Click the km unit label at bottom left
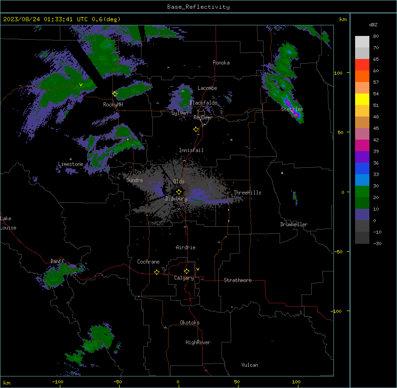The height and width of the screenshot is (388, 397). click(x=7, y=382)
